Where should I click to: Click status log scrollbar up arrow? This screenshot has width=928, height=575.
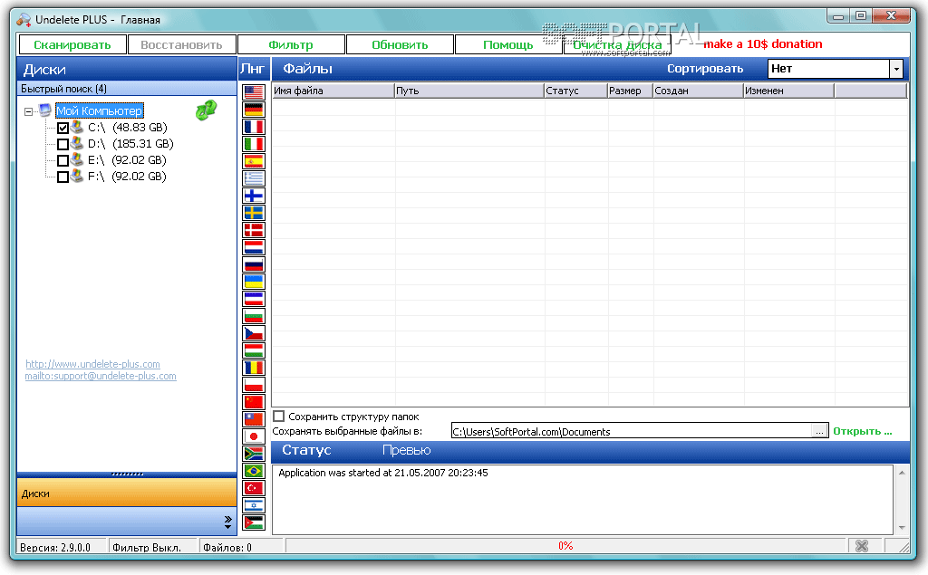pyautogui.click(x=902, y=473)
